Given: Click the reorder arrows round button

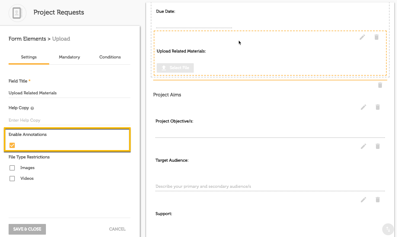Looking at the screenshot, I should pos(388,229).
